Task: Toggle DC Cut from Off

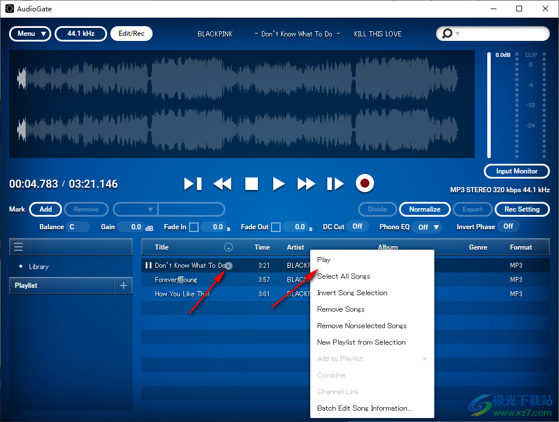Action: click(x=357, y=226)
